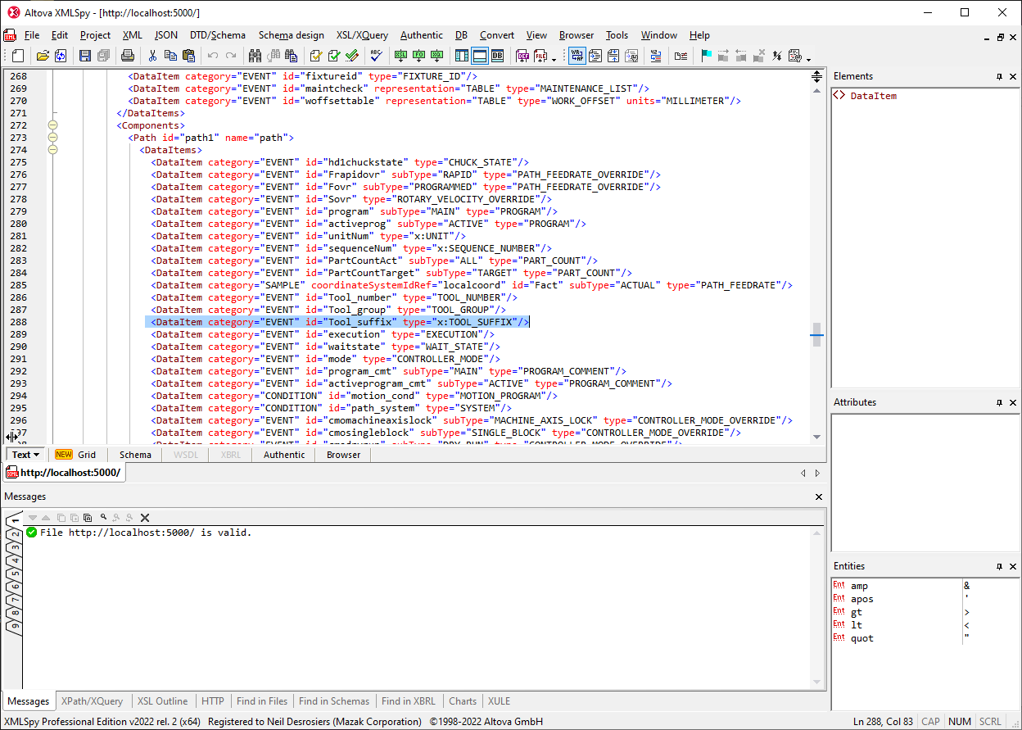This screenshot has height=730, width=1022.
Task: Check well-formedness with yellow checkmark icon
Action: (x=315, y=56)
